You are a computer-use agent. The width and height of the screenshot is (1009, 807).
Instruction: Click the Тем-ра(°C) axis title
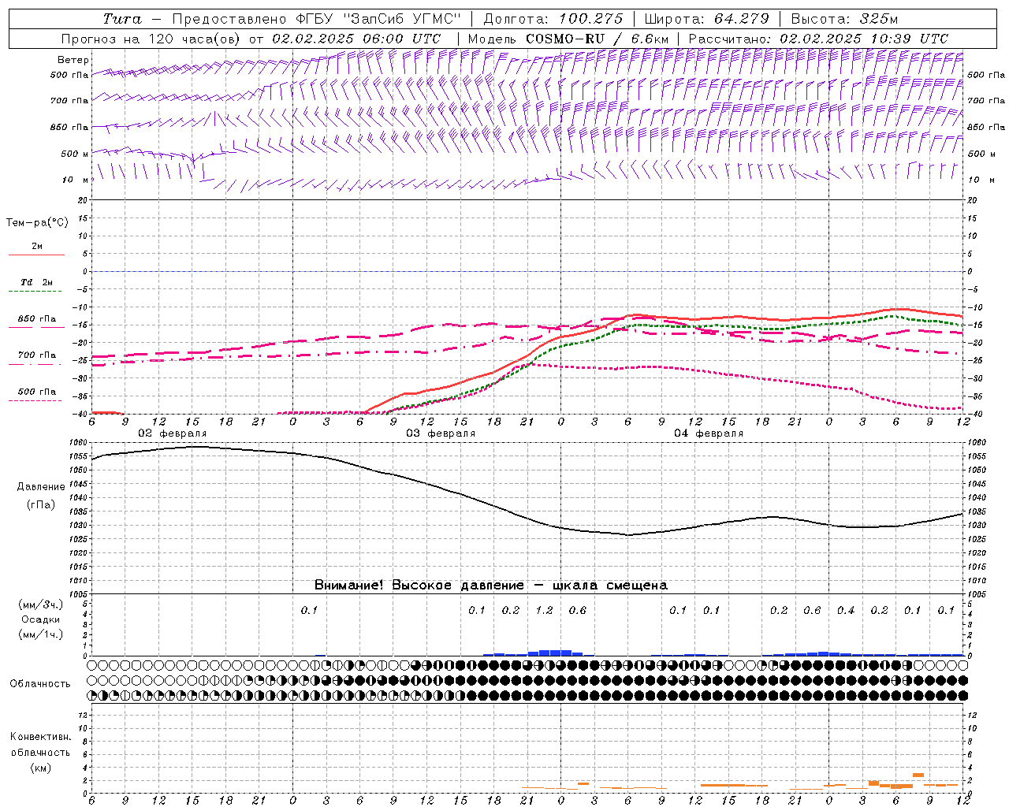(x=37, y=223)
